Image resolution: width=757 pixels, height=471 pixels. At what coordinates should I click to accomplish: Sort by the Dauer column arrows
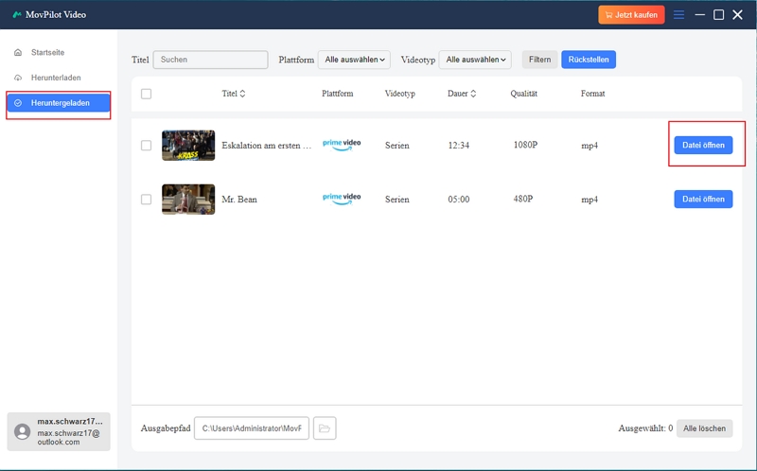(473, 94)
